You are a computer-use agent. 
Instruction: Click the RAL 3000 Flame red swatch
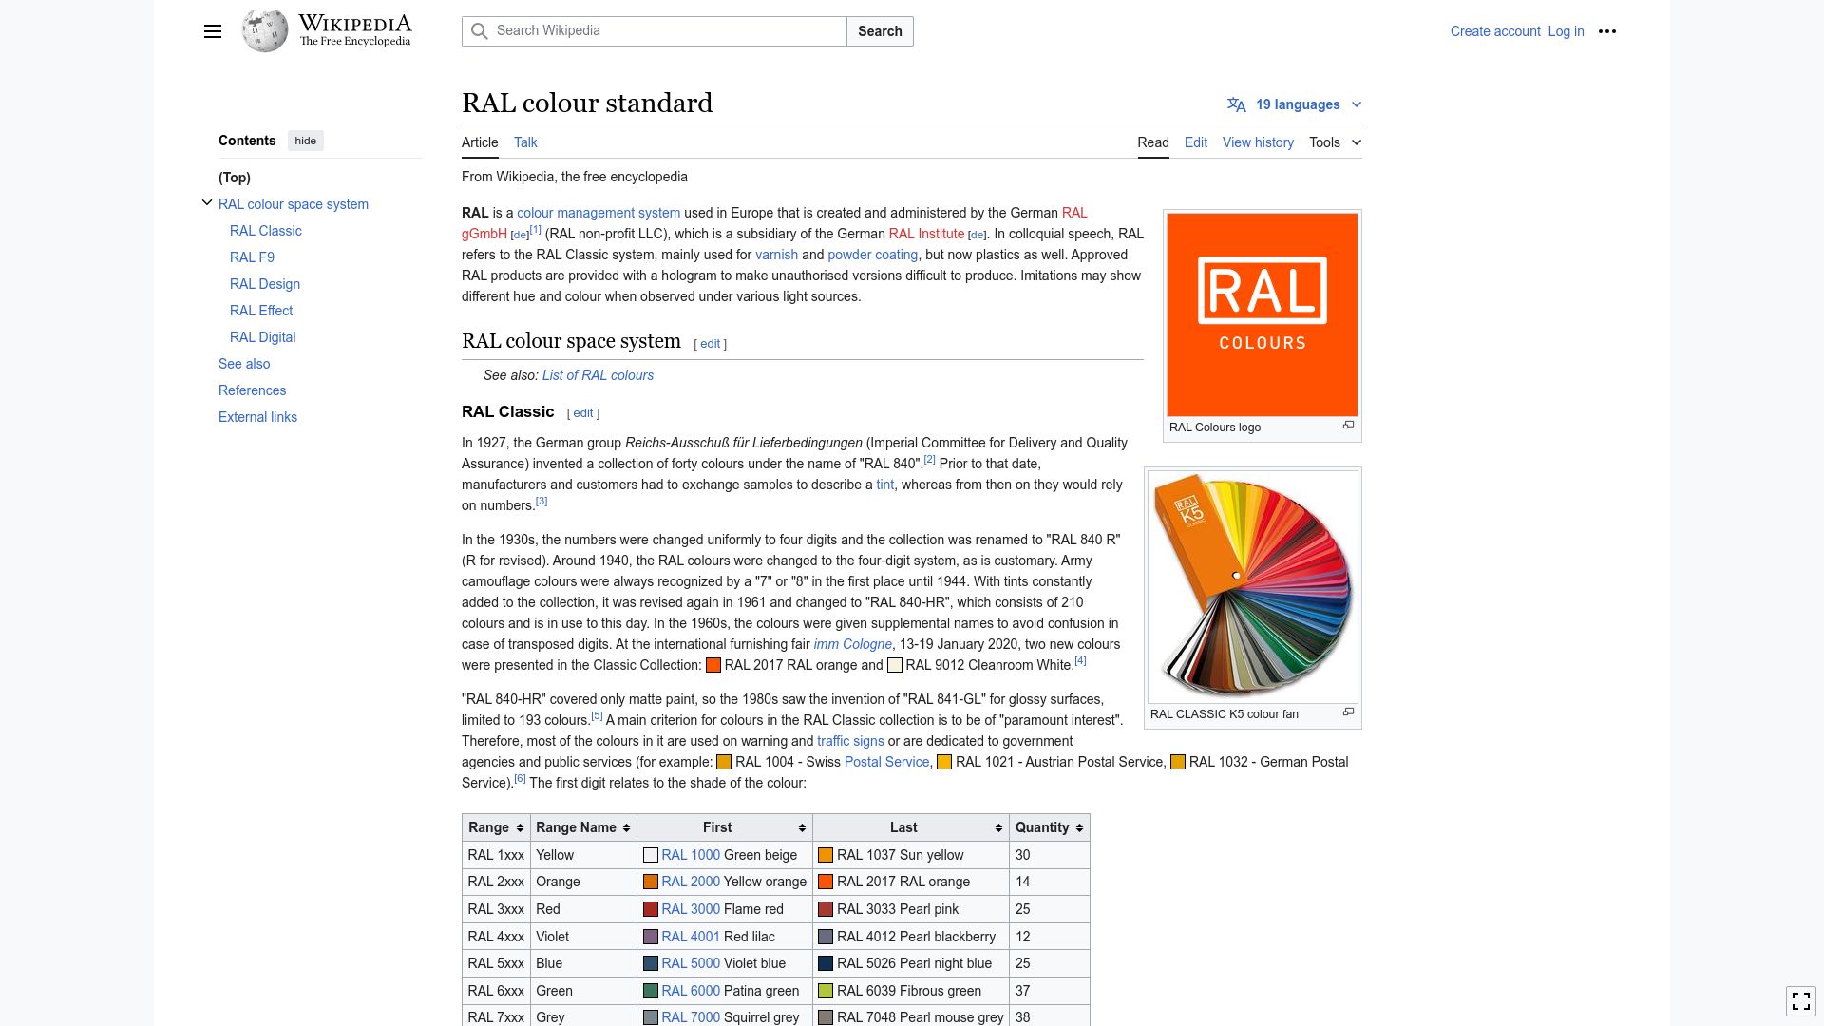tap(651, 909)
